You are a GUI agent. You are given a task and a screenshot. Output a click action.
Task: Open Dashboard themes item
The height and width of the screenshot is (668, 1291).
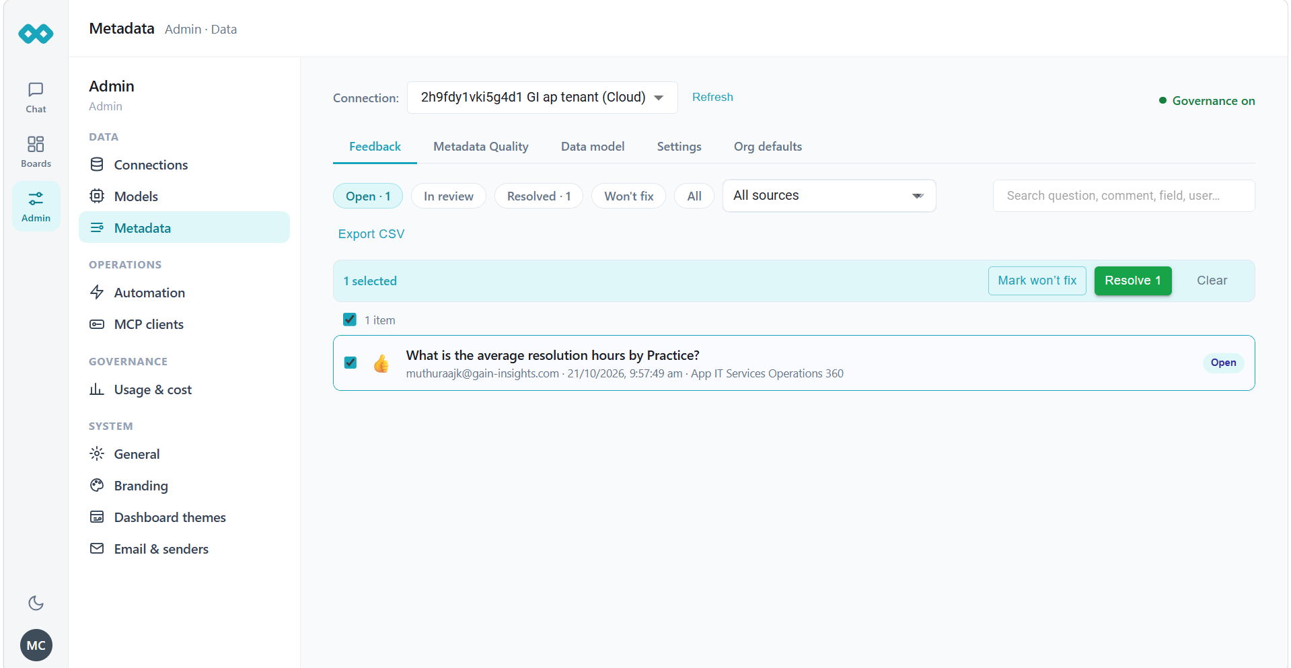184,517
